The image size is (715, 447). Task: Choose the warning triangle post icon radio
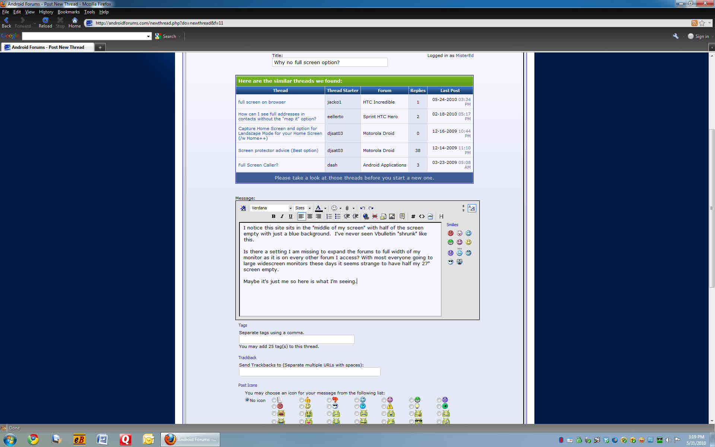(384, 406)
